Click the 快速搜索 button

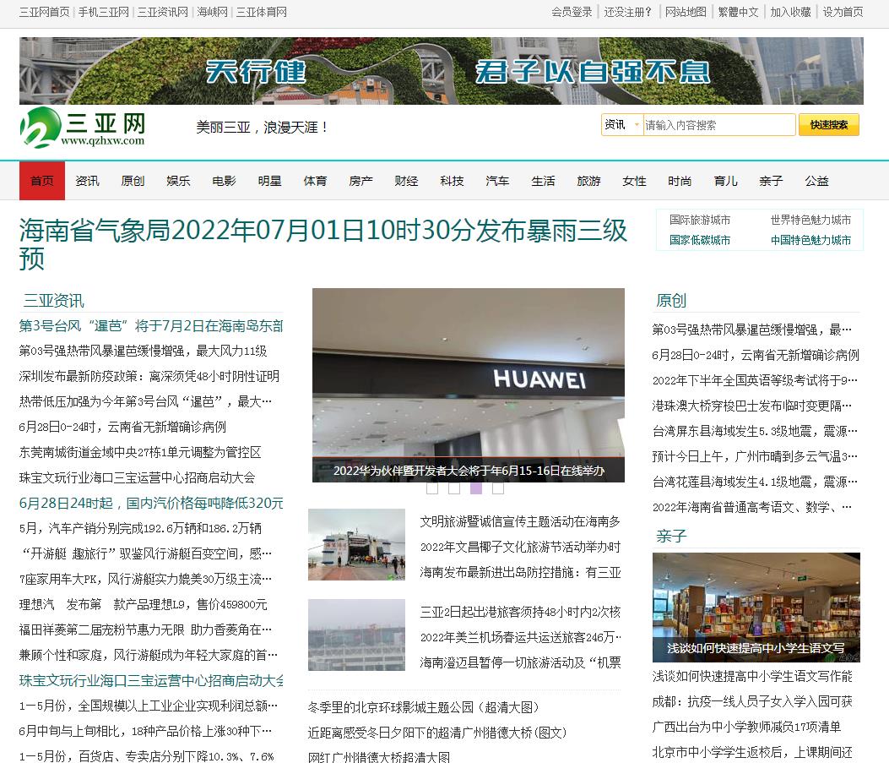click(828, 125)
